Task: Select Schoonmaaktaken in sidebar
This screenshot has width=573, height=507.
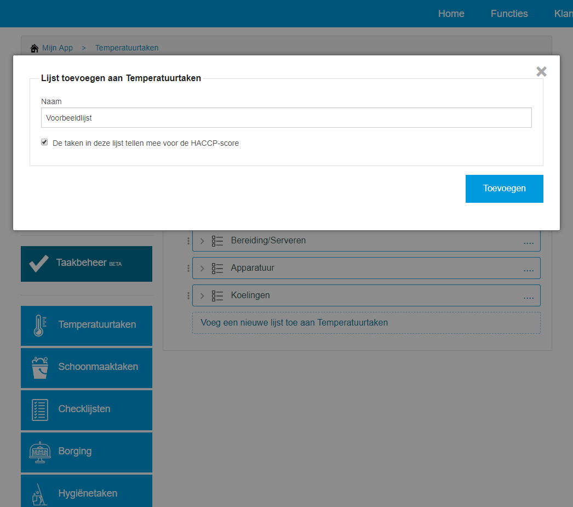Action: (x=87, y=368)
